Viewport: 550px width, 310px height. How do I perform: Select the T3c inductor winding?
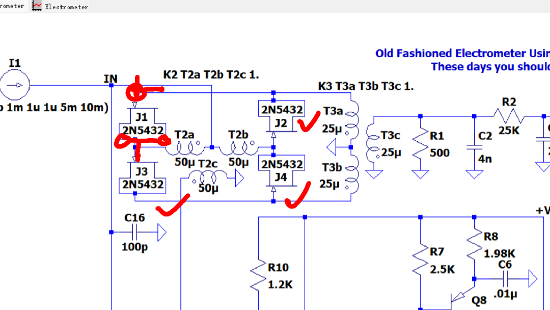coord(373,144)
